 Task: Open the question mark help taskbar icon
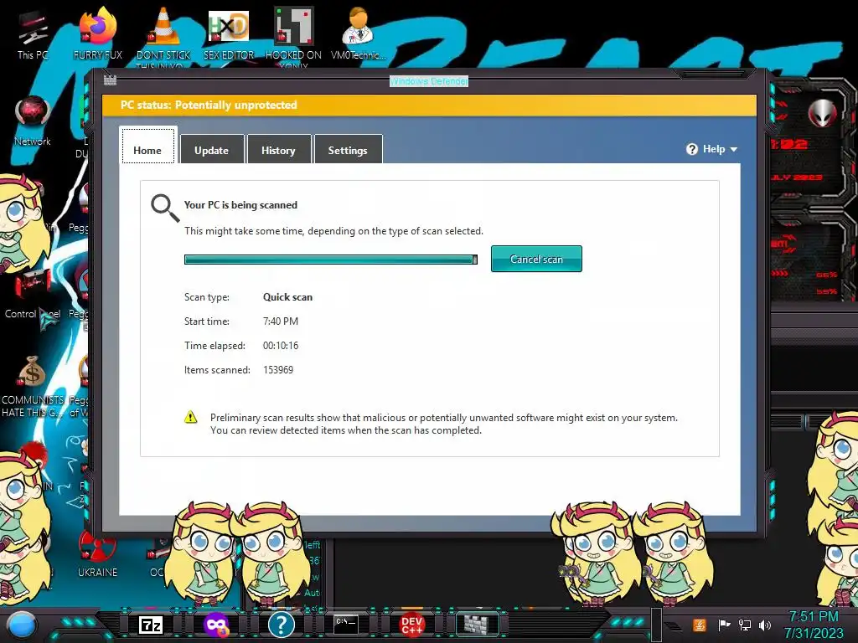click(282, 625)
